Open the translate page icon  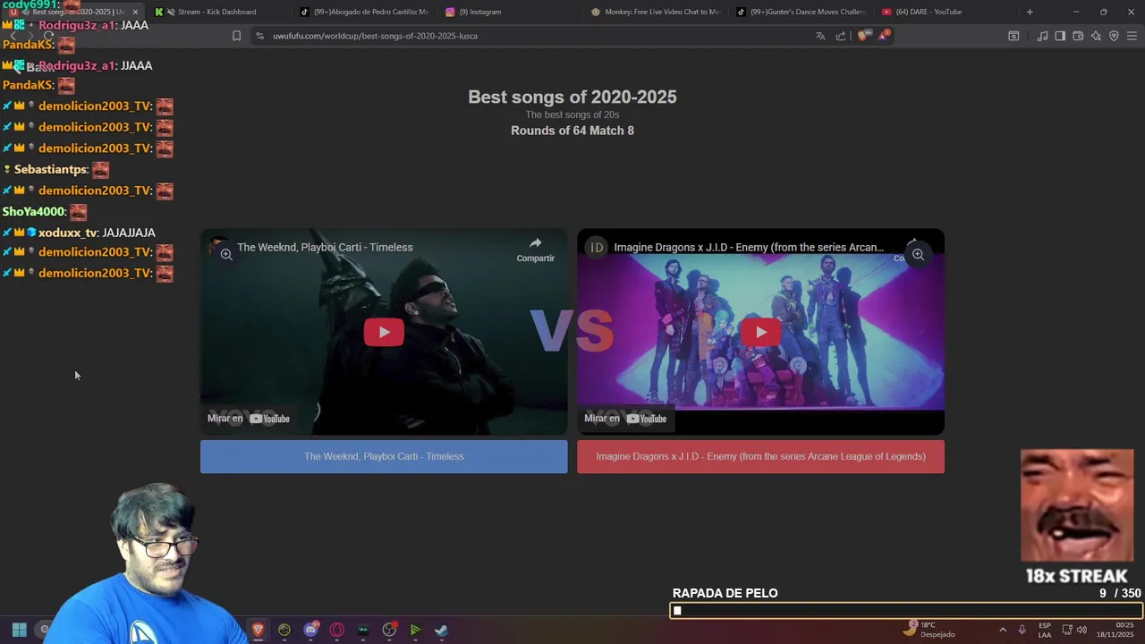pos(820,36)
